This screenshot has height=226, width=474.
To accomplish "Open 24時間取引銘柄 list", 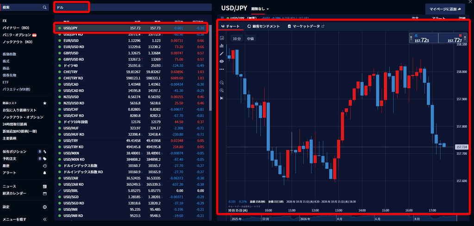I will click(x=15, y=124).
